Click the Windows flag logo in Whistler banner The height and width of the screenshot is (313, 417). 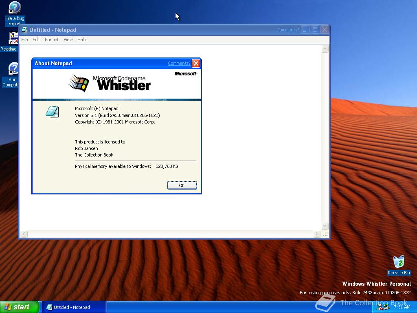pos(79,83)
